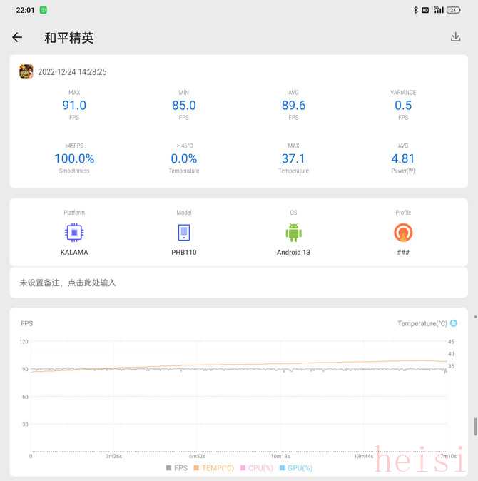The width and height of the screenshot is (478, 481).
Task: Tap the PHB110 phone model icon
Action: point(184,232)
